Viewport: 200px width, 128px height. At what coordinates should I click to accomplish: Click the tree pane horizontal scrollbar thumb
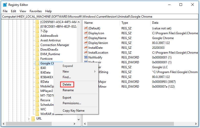point(29,124)
